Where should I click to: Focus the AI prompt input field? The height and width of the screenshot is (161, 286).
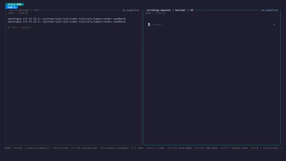tap(211, 25)
